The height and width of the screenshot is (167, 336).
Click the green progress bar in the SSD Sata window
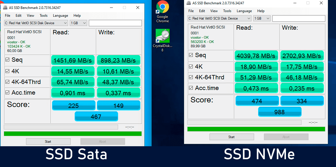tap(73, 134)
